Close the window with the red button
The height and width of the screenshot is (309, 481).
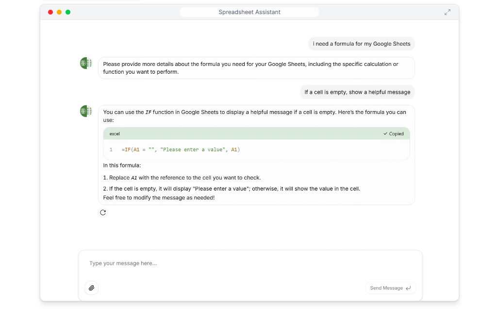click(50, 12)
